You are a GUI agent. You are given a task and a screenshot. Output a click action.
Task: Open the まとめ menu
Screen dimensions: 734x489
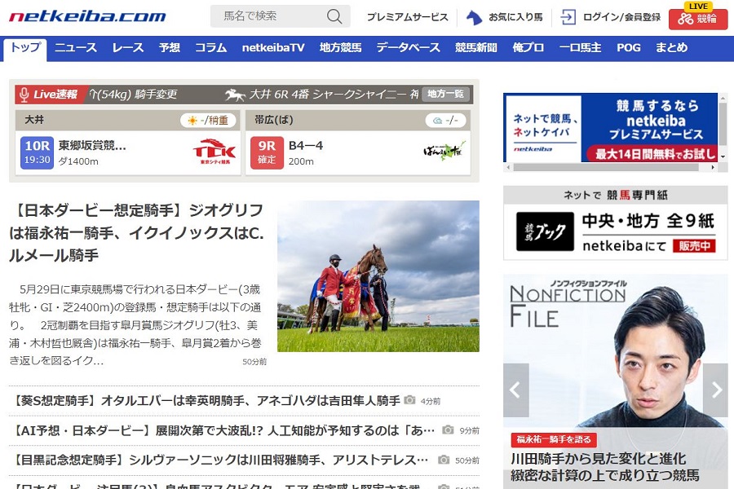[x=672, y=48]
